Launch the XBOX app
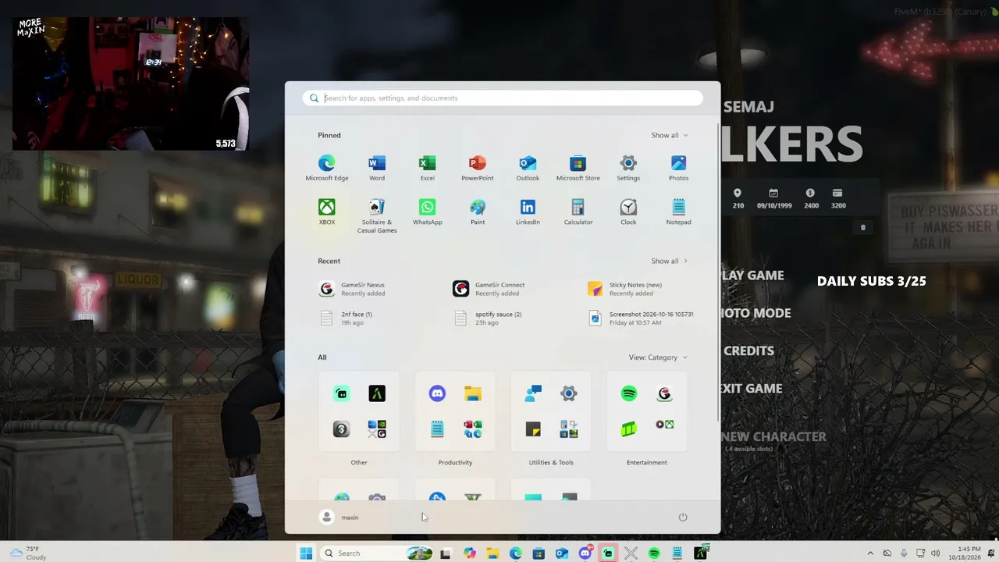This screenshot has width=999, height=562. point(326,212)
